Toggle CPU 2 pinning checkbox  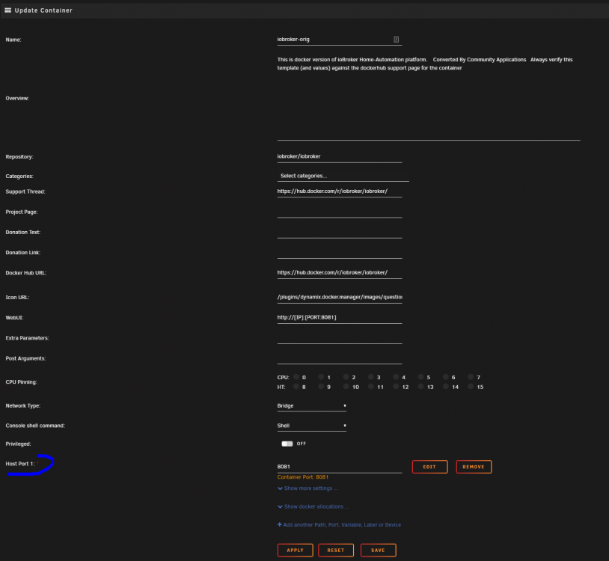(346, 377)
